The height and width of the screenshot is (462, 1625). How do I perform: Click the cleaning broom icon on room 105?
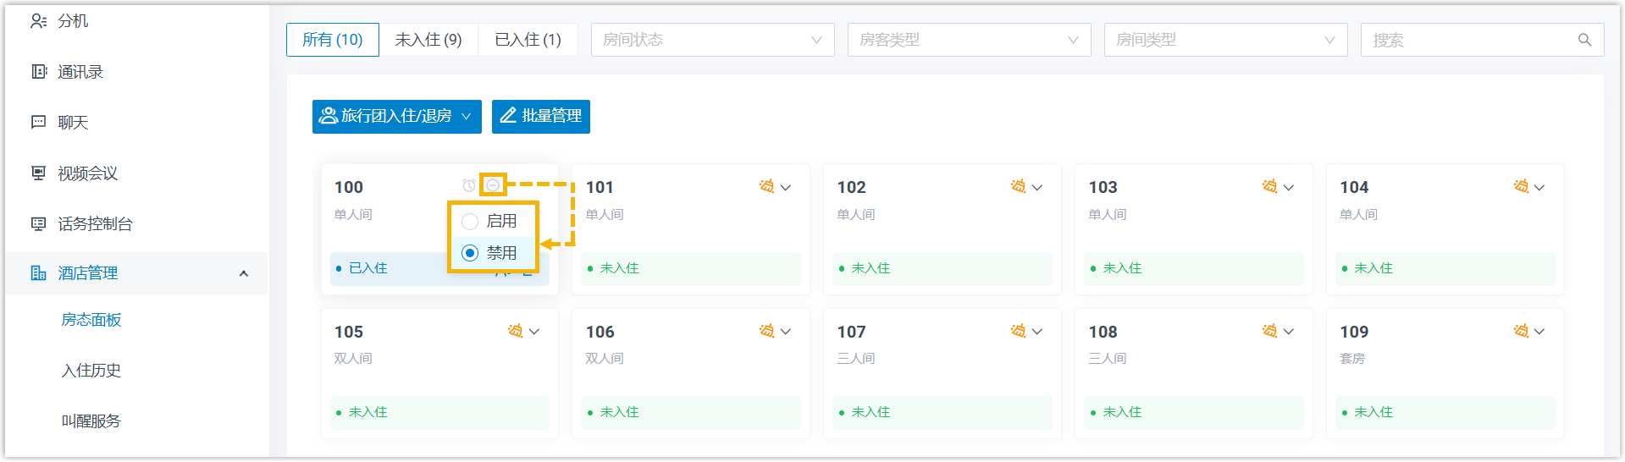515,331
